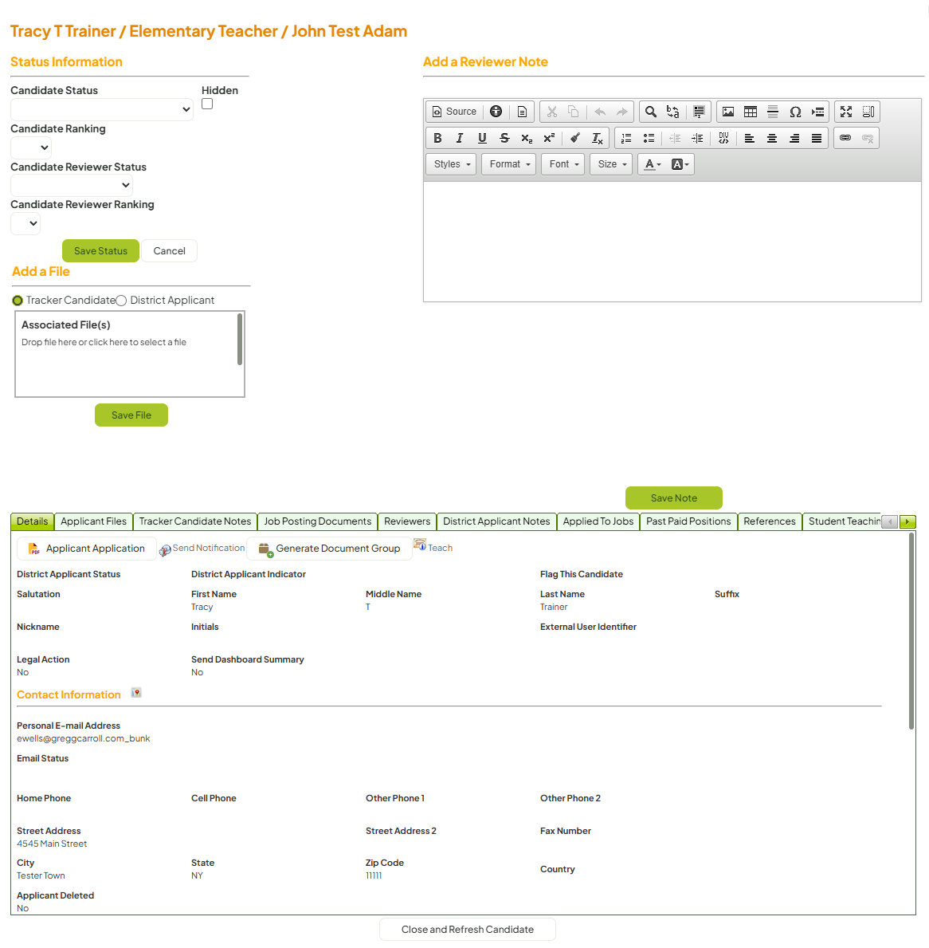Viewport: 929px width, 948px height.
Task: Toggle Show Blocks in editor
Action: click(x=868, y=112)
